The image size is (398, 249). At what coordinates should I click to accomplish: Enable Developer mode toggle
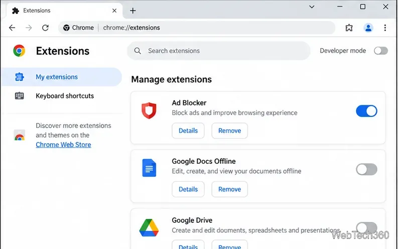click(381, 51)
